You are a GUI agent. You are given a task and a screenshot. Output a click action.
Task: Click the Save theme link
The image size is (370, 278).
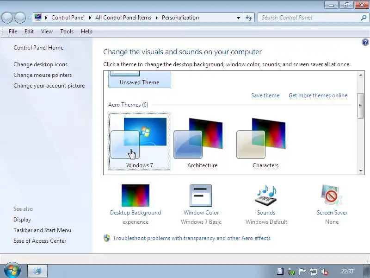click(265, 95)
